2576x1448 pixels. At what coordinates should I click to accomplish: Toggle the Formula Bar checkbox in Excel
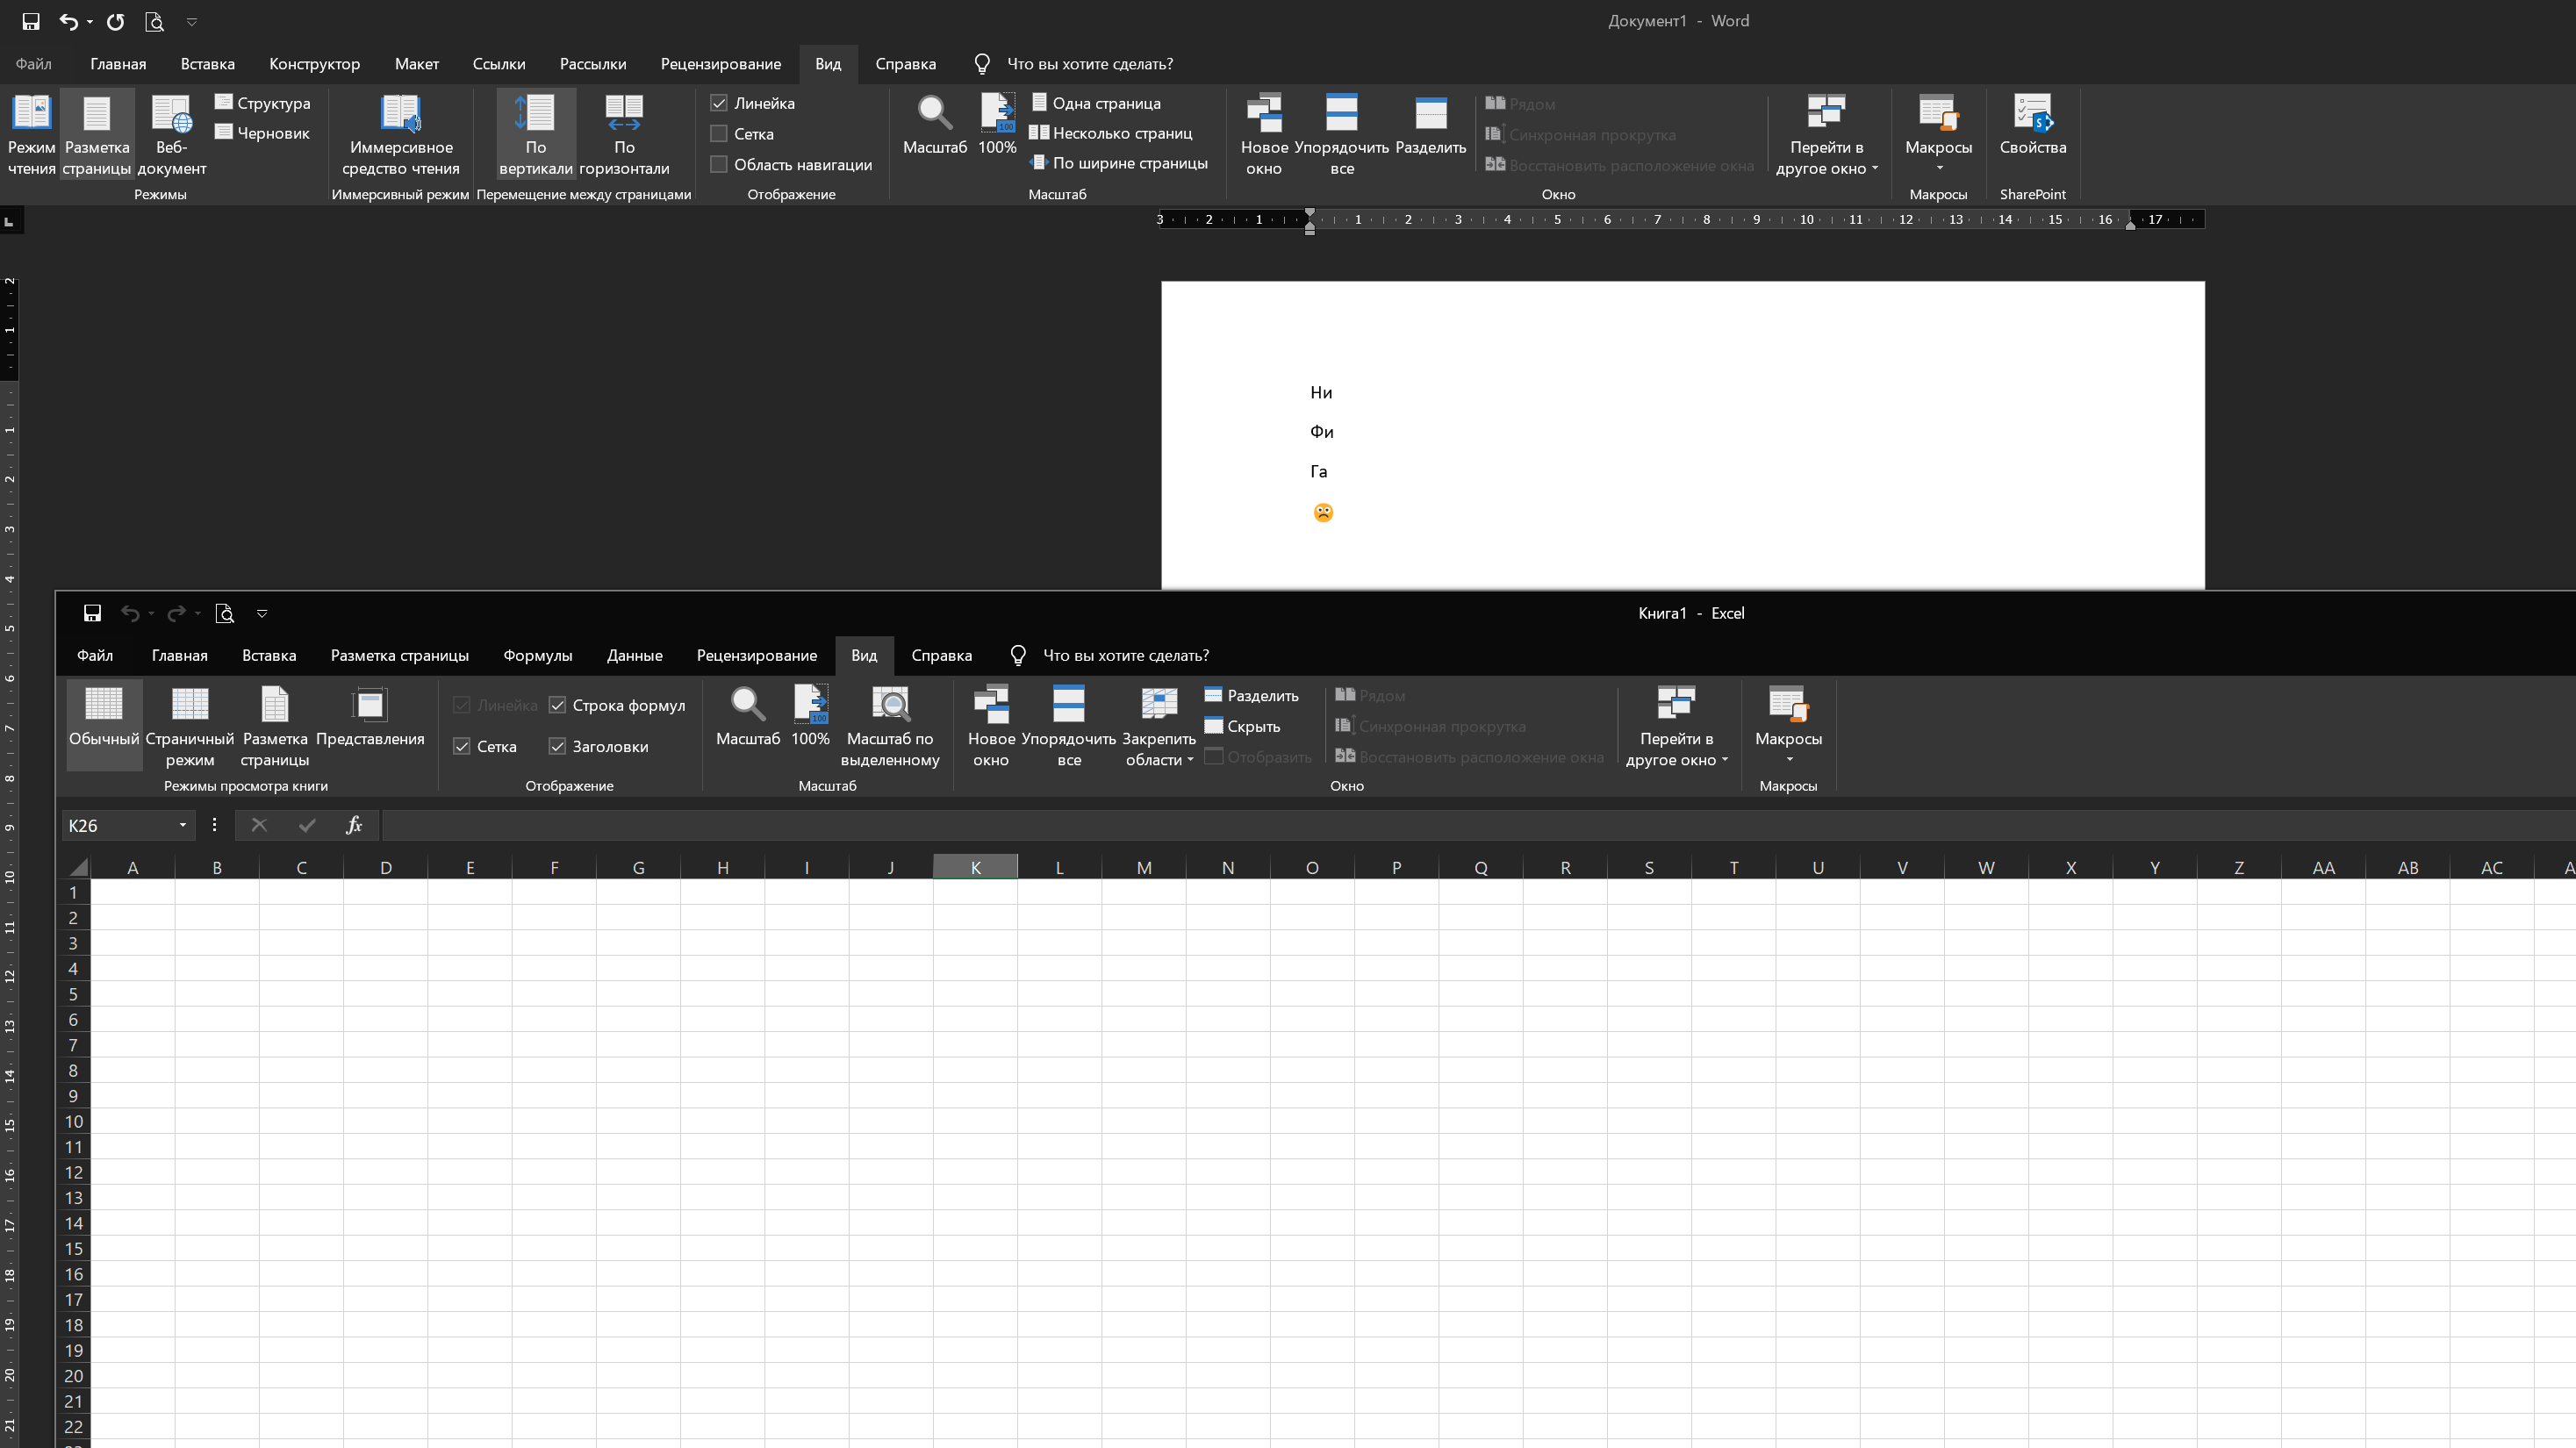click(x=558, y=706)
